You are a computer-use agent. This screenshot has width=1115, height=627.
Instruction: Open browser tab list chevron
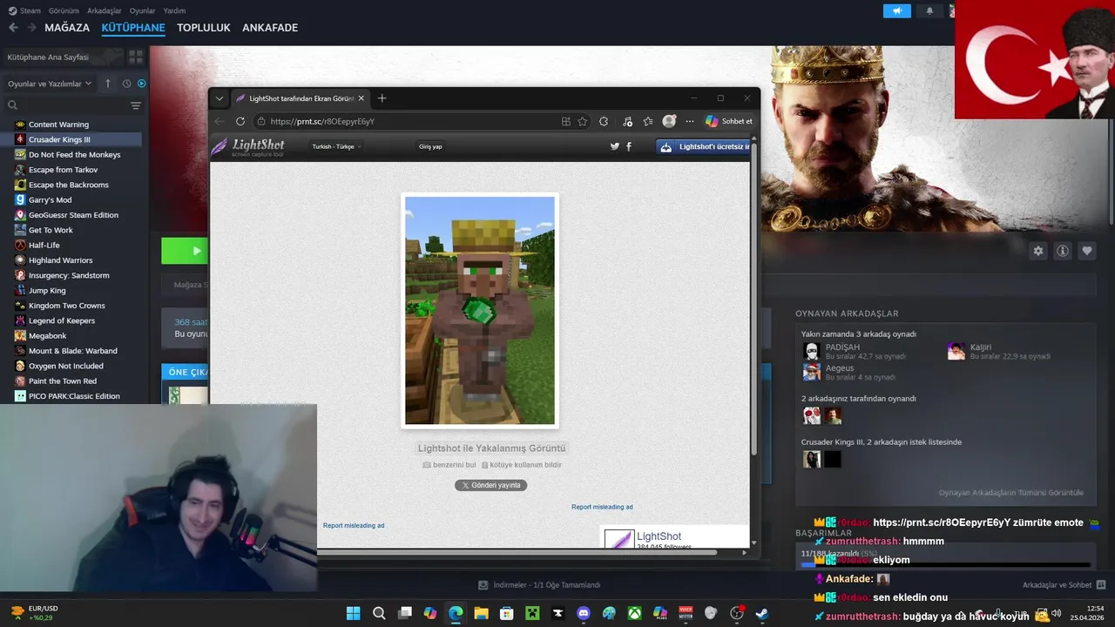coord(220,98)
